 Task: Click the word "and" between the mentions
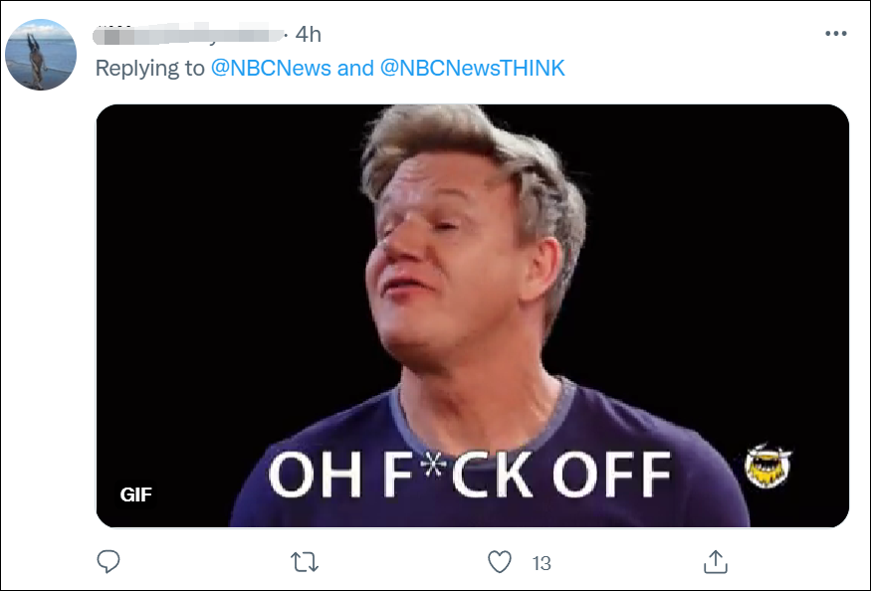pos(355,68)
